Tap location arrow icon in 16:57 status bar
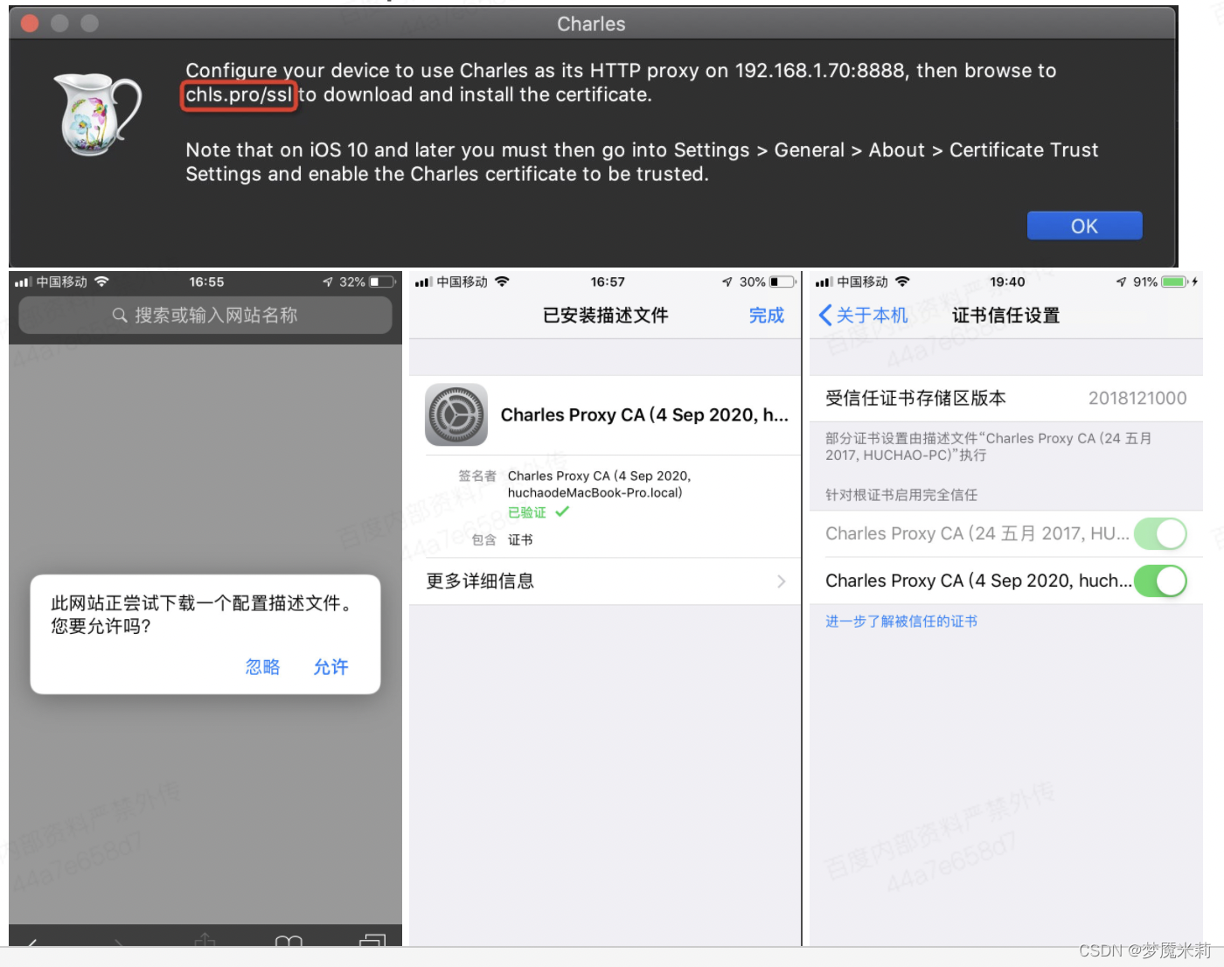 pos(727,282)
